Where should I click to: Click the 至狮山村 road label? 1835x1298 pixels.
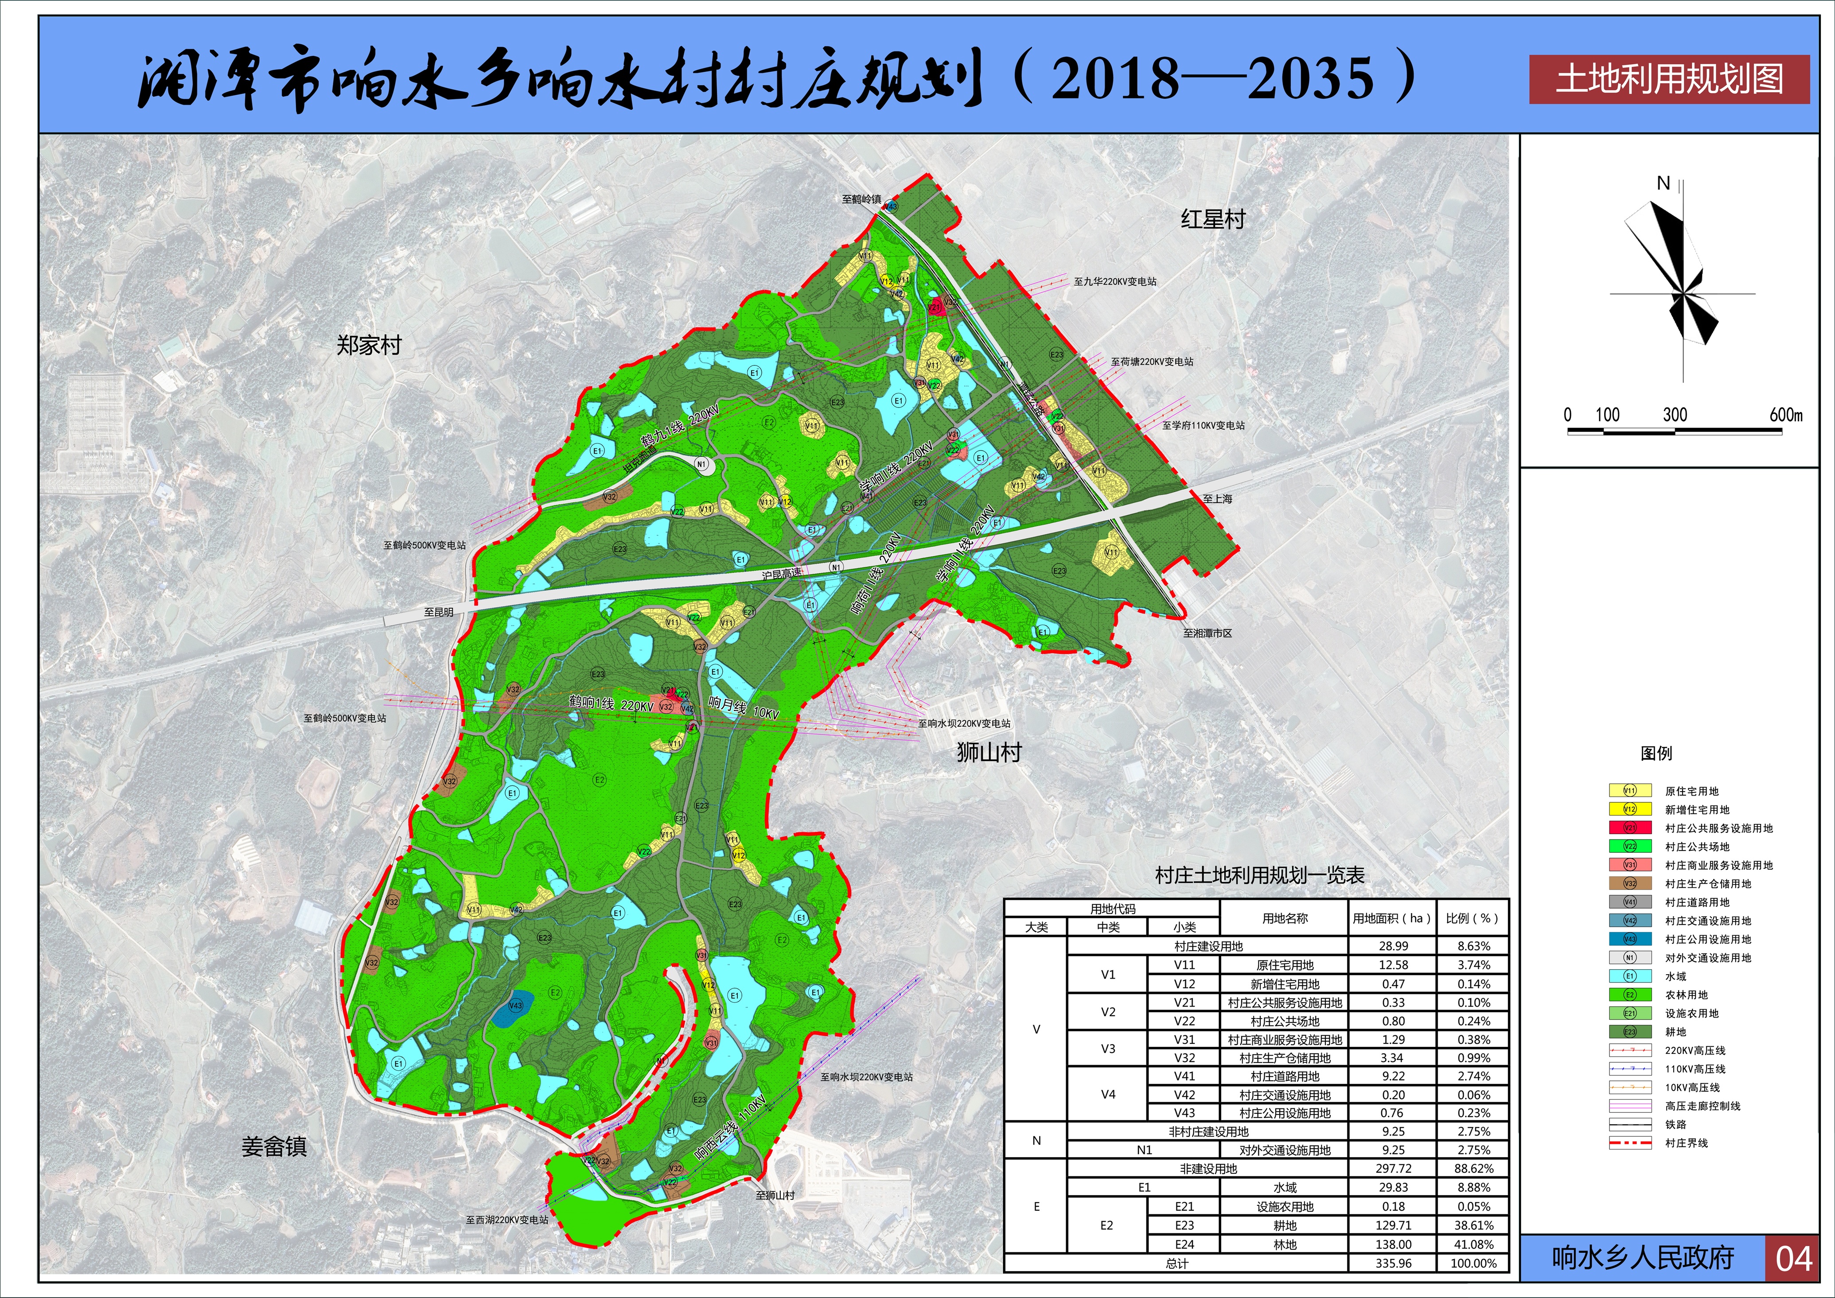775,1196
